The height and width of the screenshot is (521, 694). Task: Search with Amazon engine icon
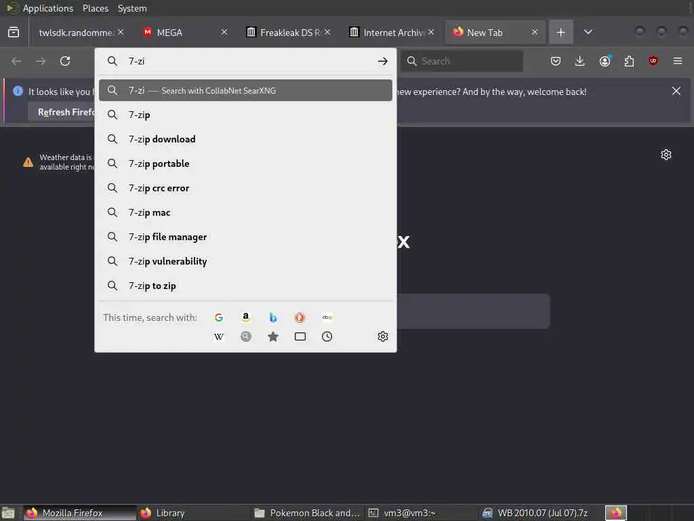[x=245, y=317]
